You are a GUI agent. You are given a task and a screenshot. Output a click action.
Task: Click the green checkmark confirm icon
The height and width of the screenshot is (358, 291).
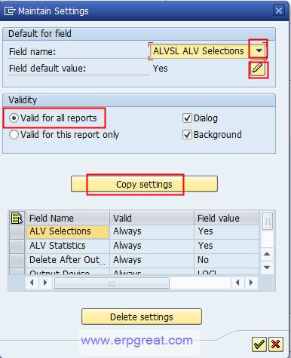coord(259,344)
